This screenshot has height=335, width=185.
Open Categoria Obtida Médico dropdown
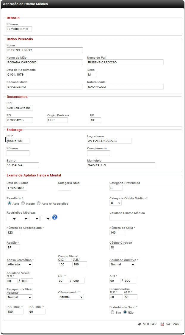coord(115,203)
